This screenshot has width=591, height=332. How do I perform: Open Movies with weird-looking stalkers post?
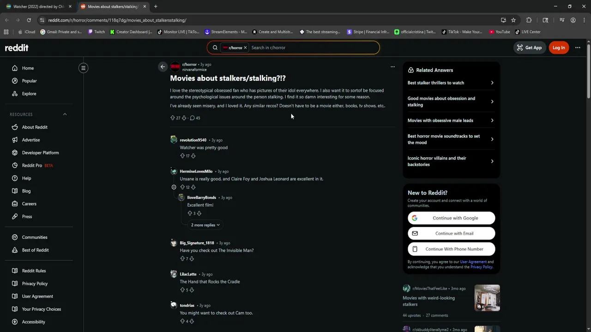click(x=428, y=301)
